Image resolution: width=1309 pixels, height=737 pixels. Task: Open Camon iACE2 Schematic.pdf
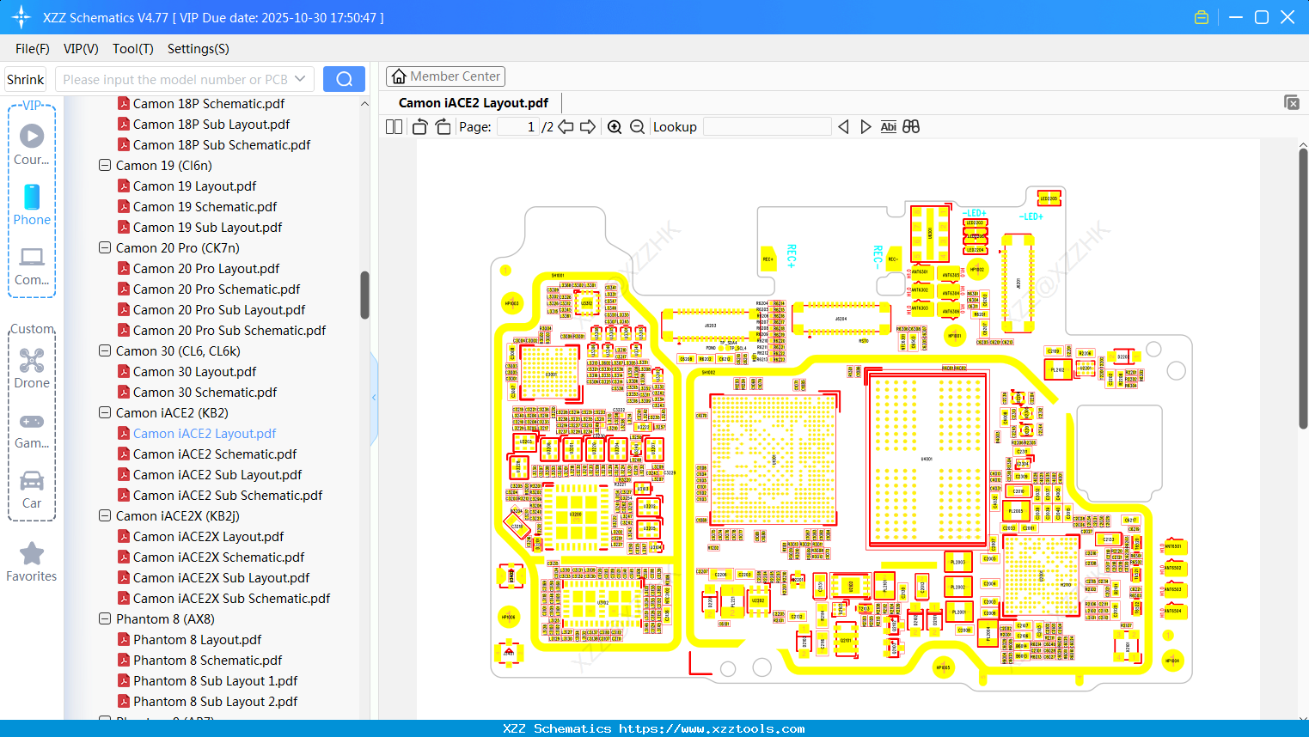coord(215,454)
